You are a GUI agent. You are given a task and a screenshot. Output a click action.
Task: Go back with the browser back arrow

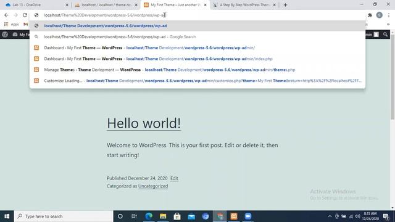[x=6, y=15]
